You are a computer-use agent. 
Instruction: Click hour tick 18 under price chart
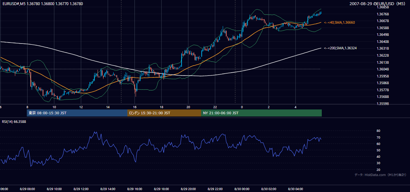pos(161,107)
